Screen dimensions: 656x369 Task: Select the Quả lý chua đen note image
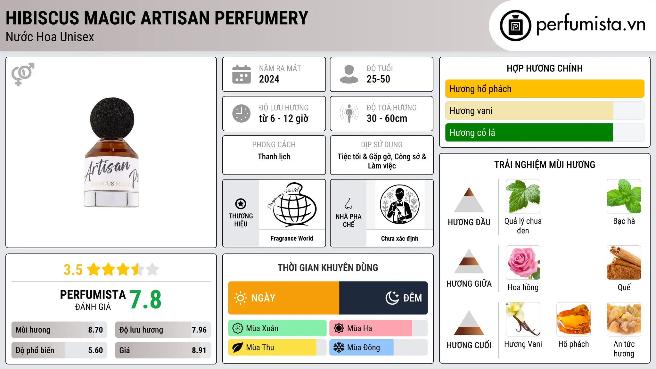pos(523,196)
